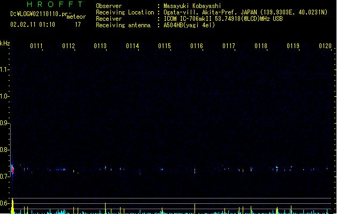Select the meteor count value 17
337x214 pixels.
pos(78,25)
